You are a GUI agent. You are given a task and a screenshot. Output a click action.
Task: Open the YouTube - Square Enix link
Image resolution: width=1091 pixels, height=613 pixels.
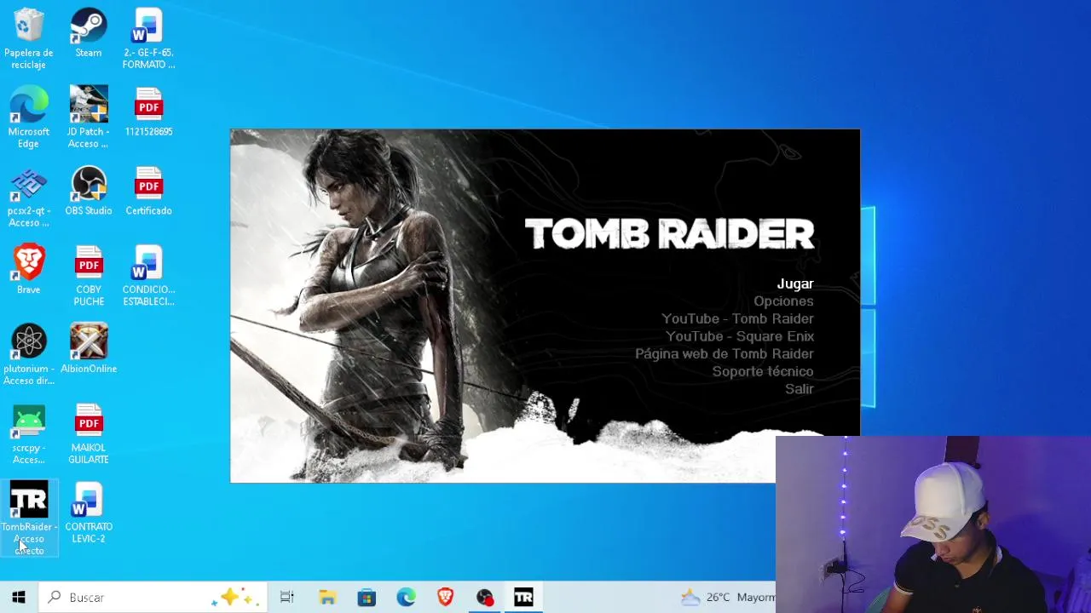(740, 336)
